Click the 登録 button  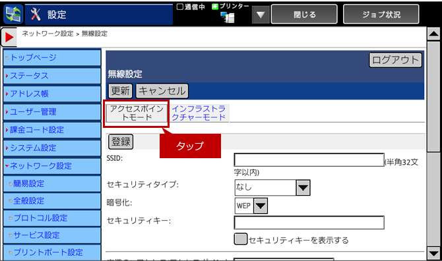tap(121, 141)
